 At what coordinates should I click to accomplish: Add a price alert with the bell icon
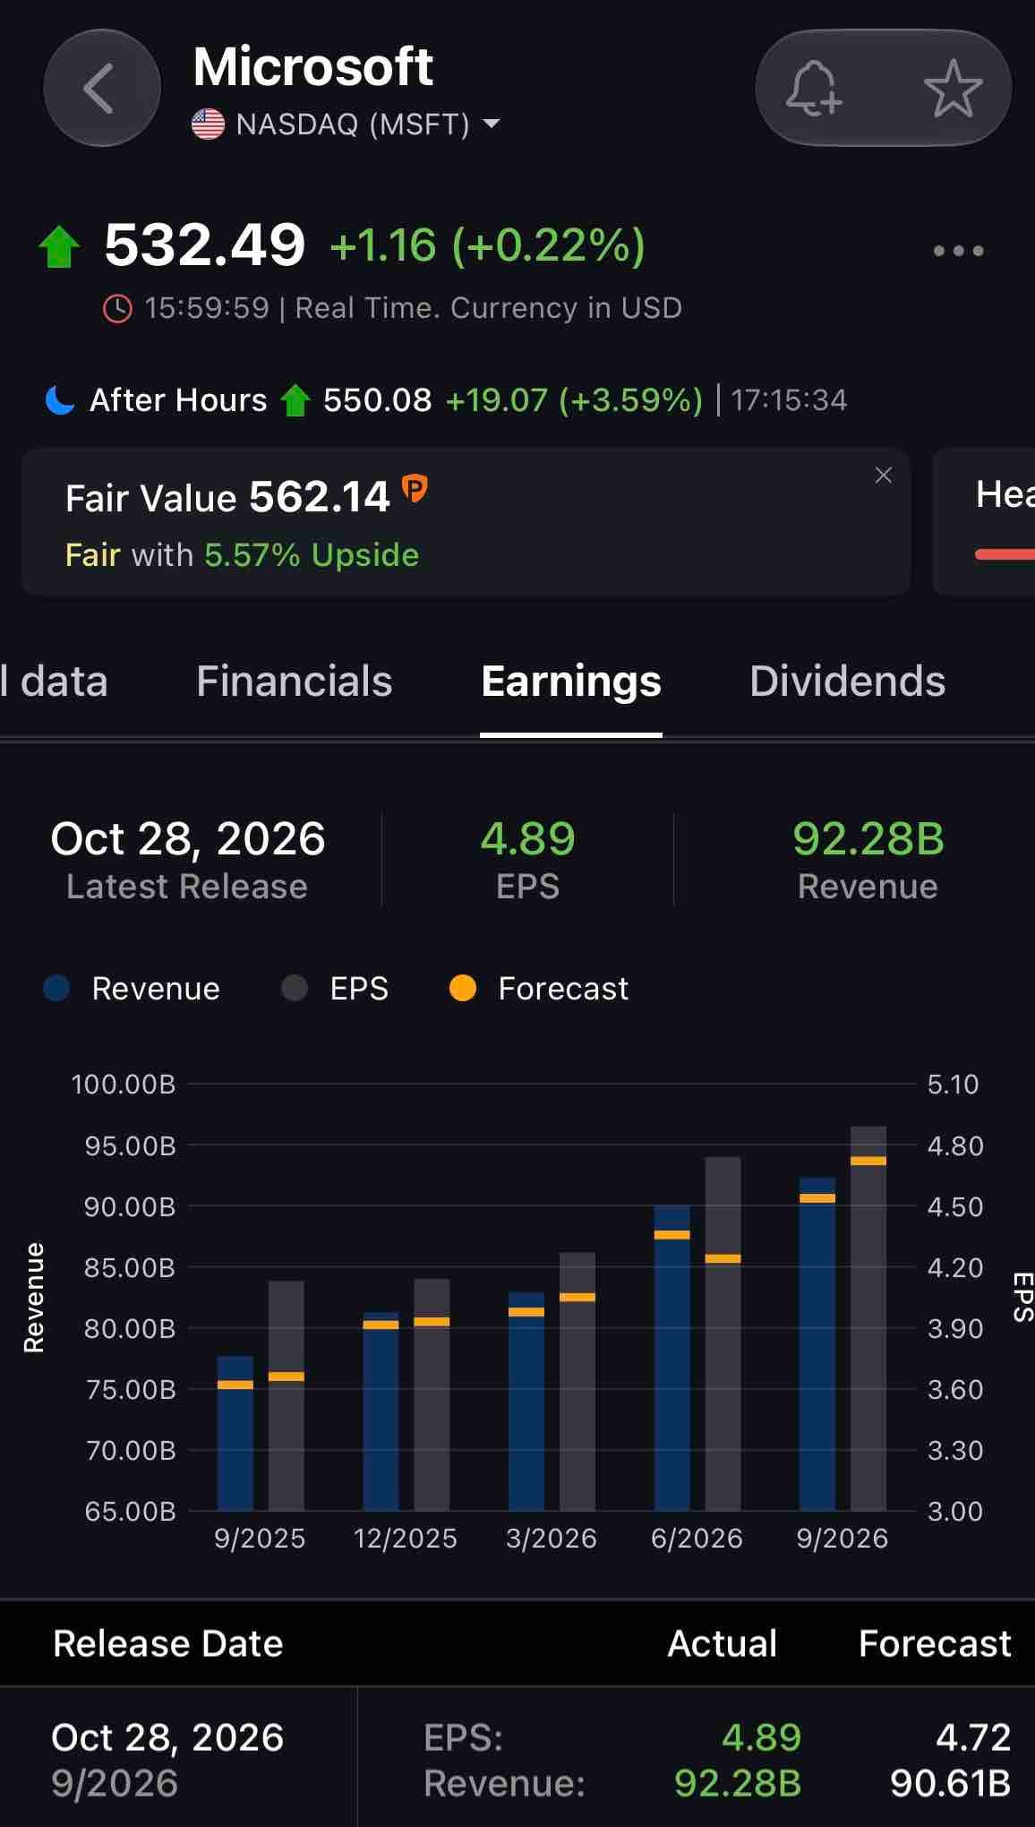point(814,88)
